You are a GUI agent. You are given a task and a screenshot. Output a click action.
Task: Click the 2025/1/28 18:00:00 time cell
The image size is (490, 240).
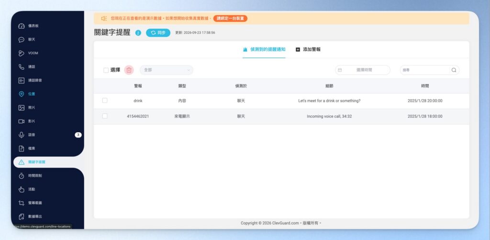tap(425, 116)
